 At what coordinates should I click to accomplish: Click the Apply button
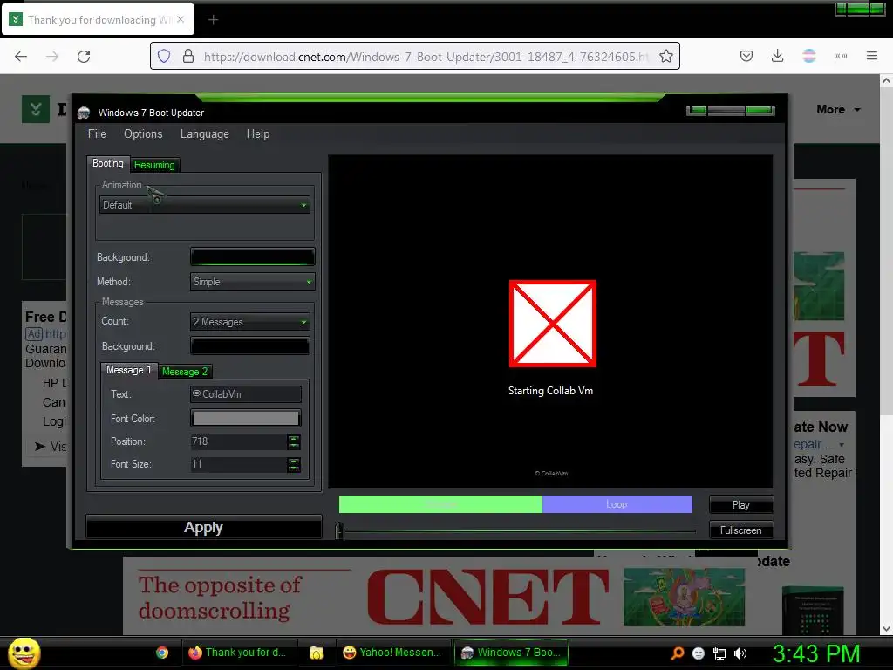pyautogui.click(x=203, y=528)
